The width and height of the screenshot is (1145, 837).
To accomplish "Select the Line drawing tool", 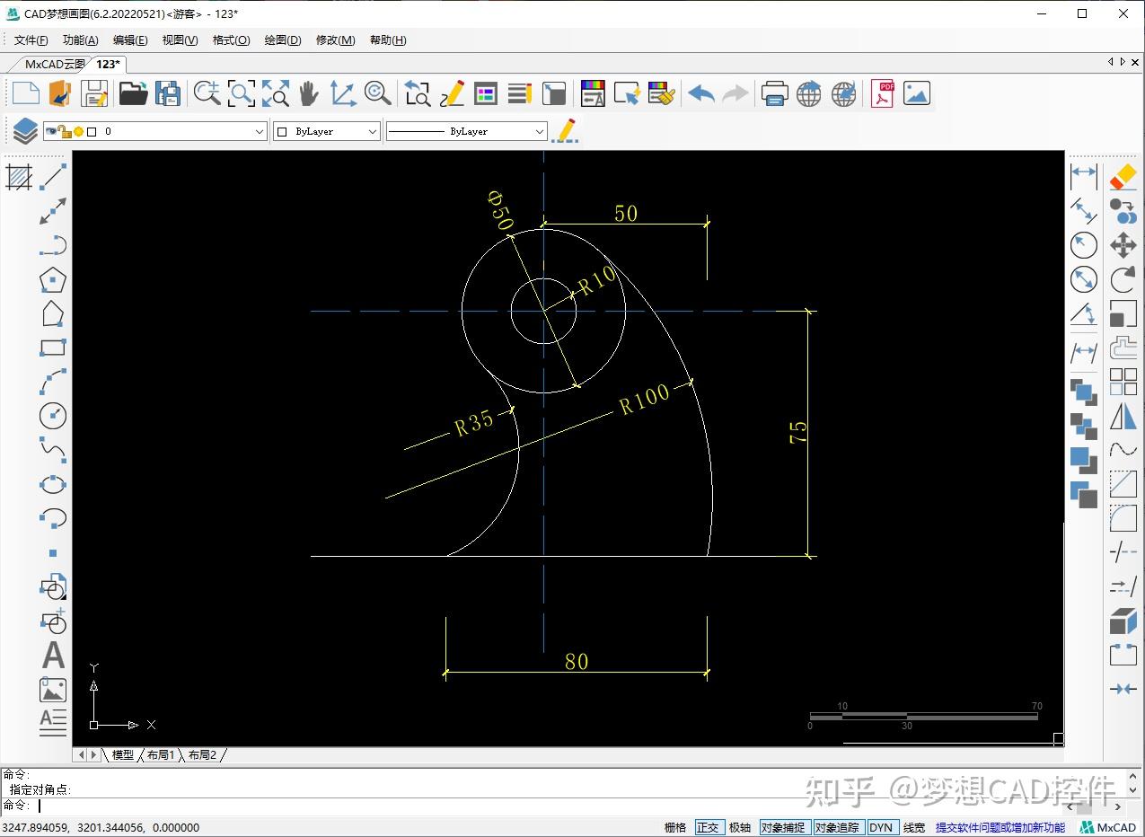I will 54,177.
